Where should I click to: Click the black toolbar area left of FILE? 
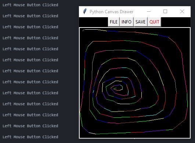click(94, 22)
